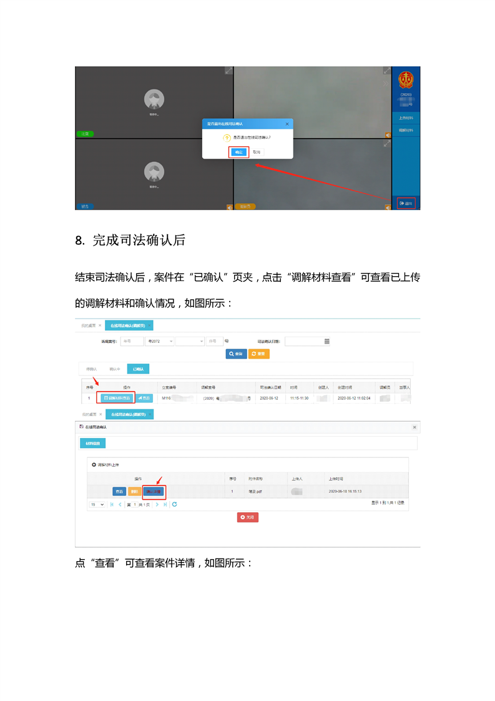
Task: Click the 2020-06-12 11:02:04 creation time cell
Action: point(354,398)
